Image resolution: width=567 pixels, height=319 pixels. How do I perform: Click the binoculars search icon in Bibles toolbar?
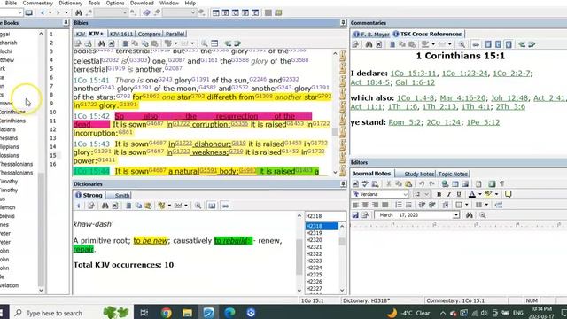(102, 43)
